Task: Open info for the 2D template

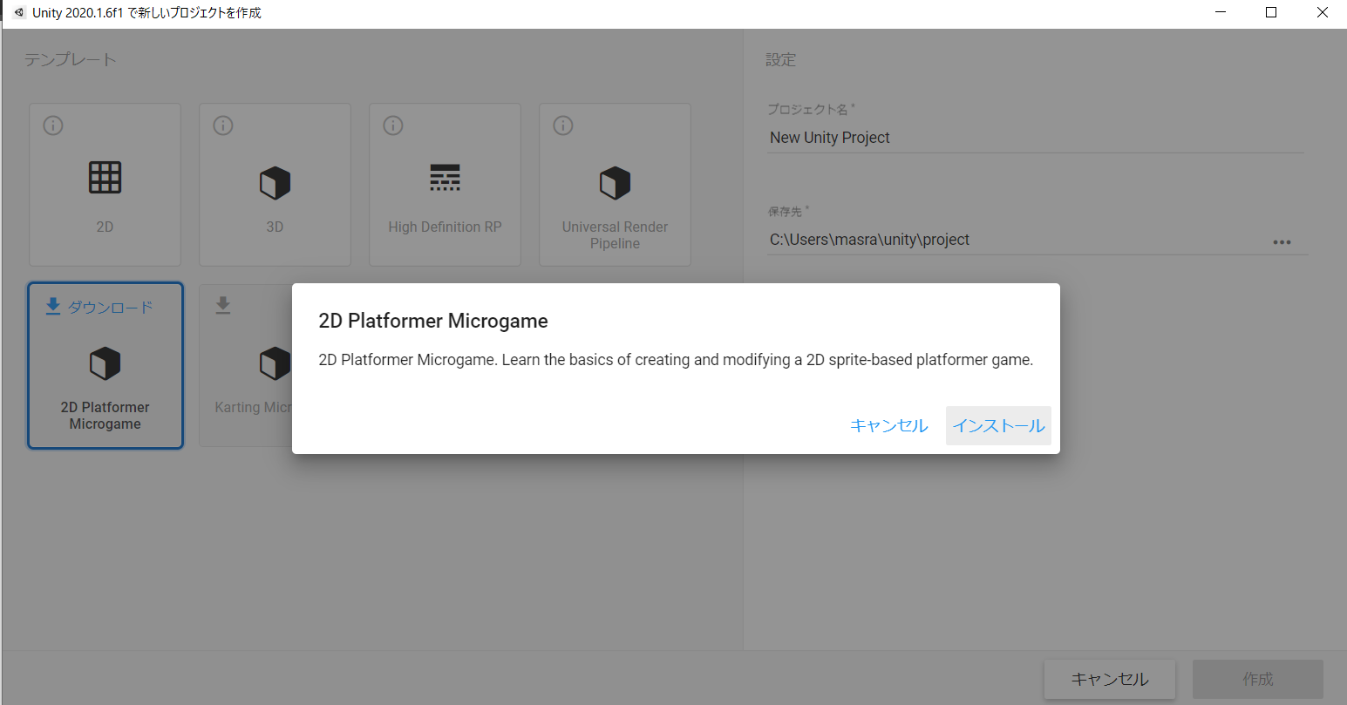Action: point(53,125)
